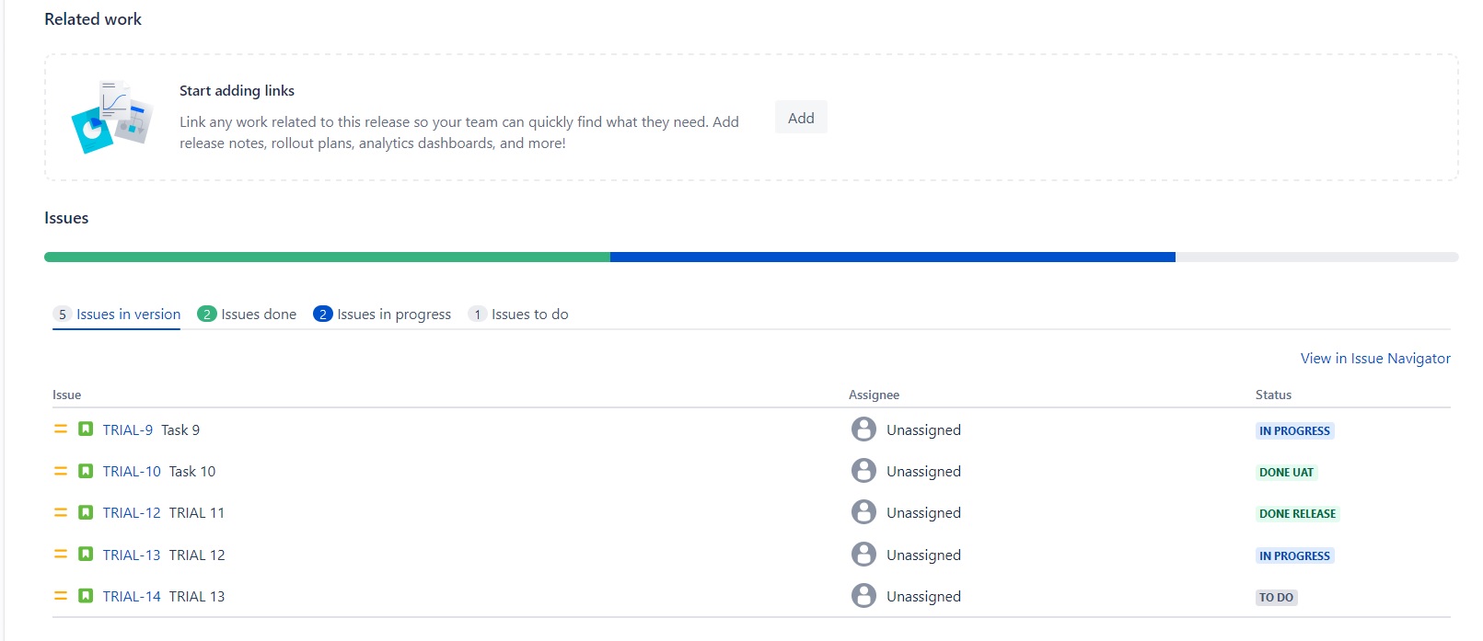Click the unassigned avatar in TRIAL-9 row
Image resolution: width=1483 pixels, height=641 pixels.
pos(863,429)
